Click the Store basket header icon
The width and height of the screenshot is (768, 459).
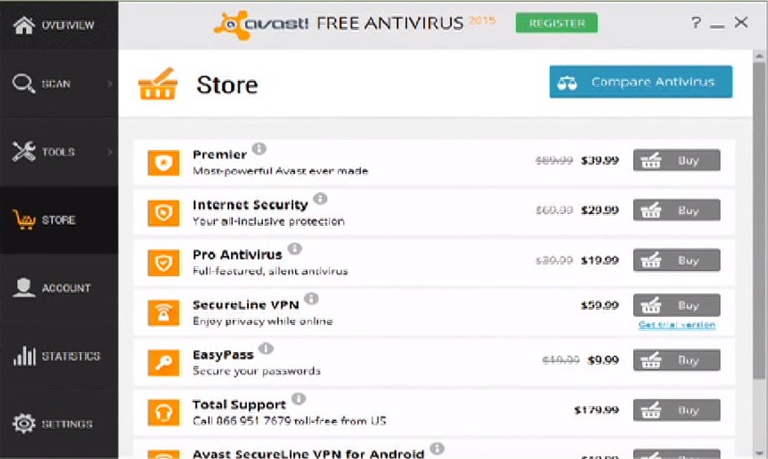coord(157,83)
